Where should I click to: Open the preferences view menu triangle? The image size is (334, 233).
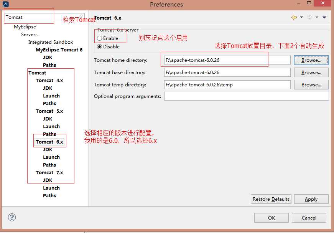click(x=324, y=17)
